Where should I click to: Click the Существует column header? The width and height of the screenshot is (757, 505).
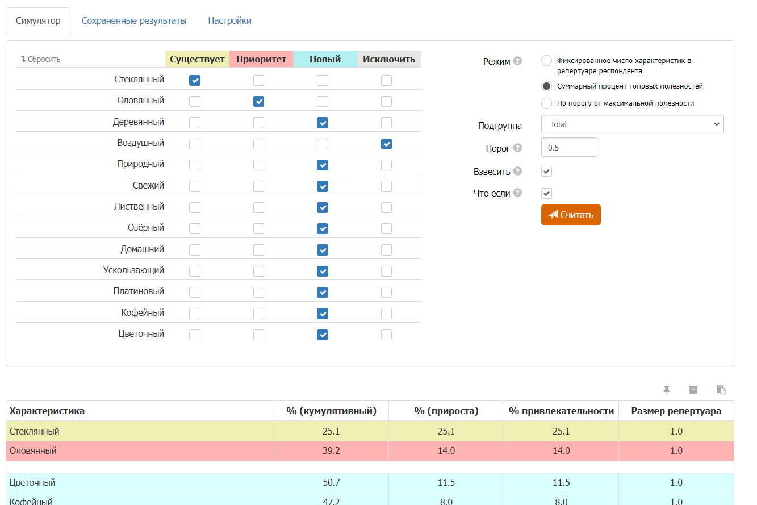198,59
